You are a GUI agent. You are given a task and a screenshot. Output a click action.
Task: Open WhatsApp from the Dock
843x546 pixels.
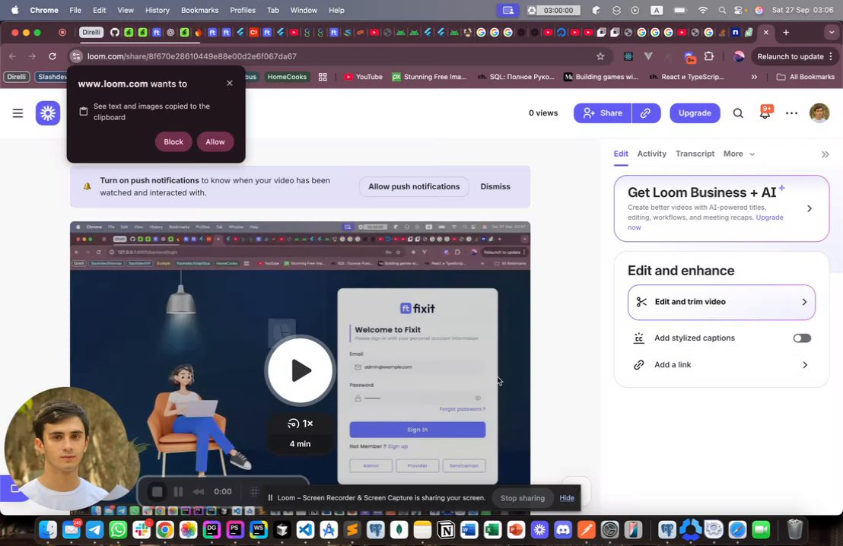tap(118, 530)
